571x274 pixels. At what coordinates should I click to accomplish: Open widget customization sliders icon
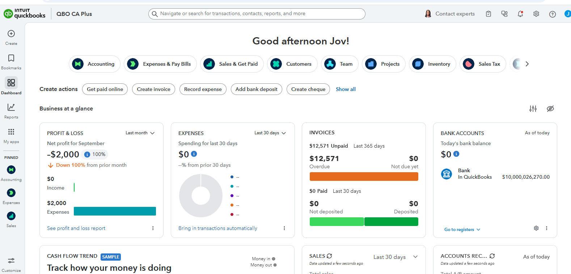pos(533,109)
